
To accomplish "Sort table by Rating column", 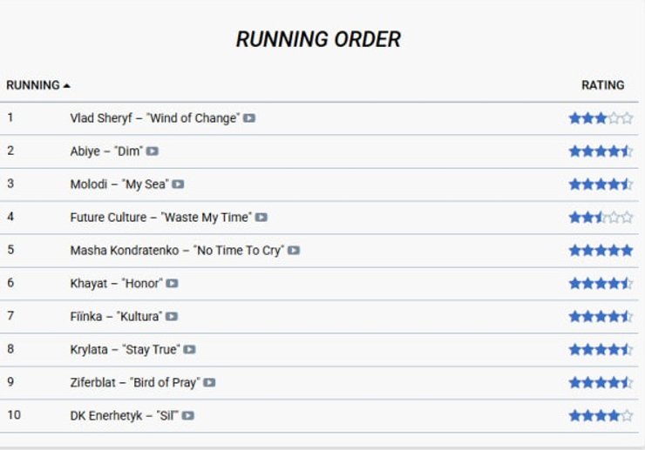I will pos(602,85).
